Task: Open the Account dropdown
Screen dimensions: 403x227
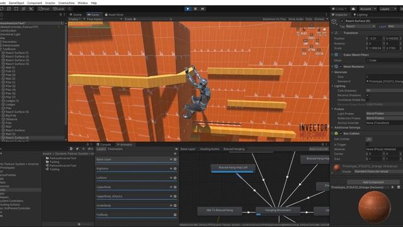Action: point(368,9)
